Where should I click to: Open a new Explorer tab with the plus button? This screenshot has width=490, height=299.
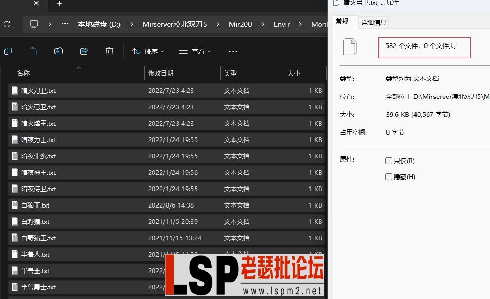[x=59, y=4]
